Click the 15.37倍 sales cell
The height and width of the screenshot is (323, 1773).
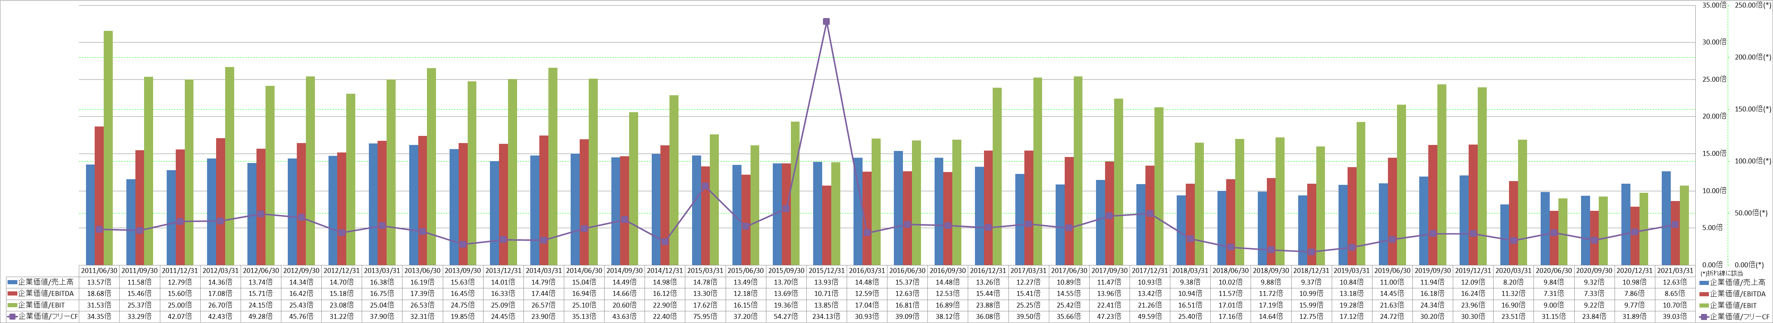click(907, 282)
